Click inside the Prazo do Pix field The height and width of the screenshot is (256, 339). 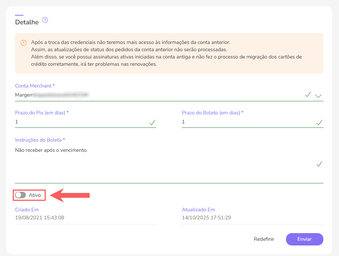[73, 122]
